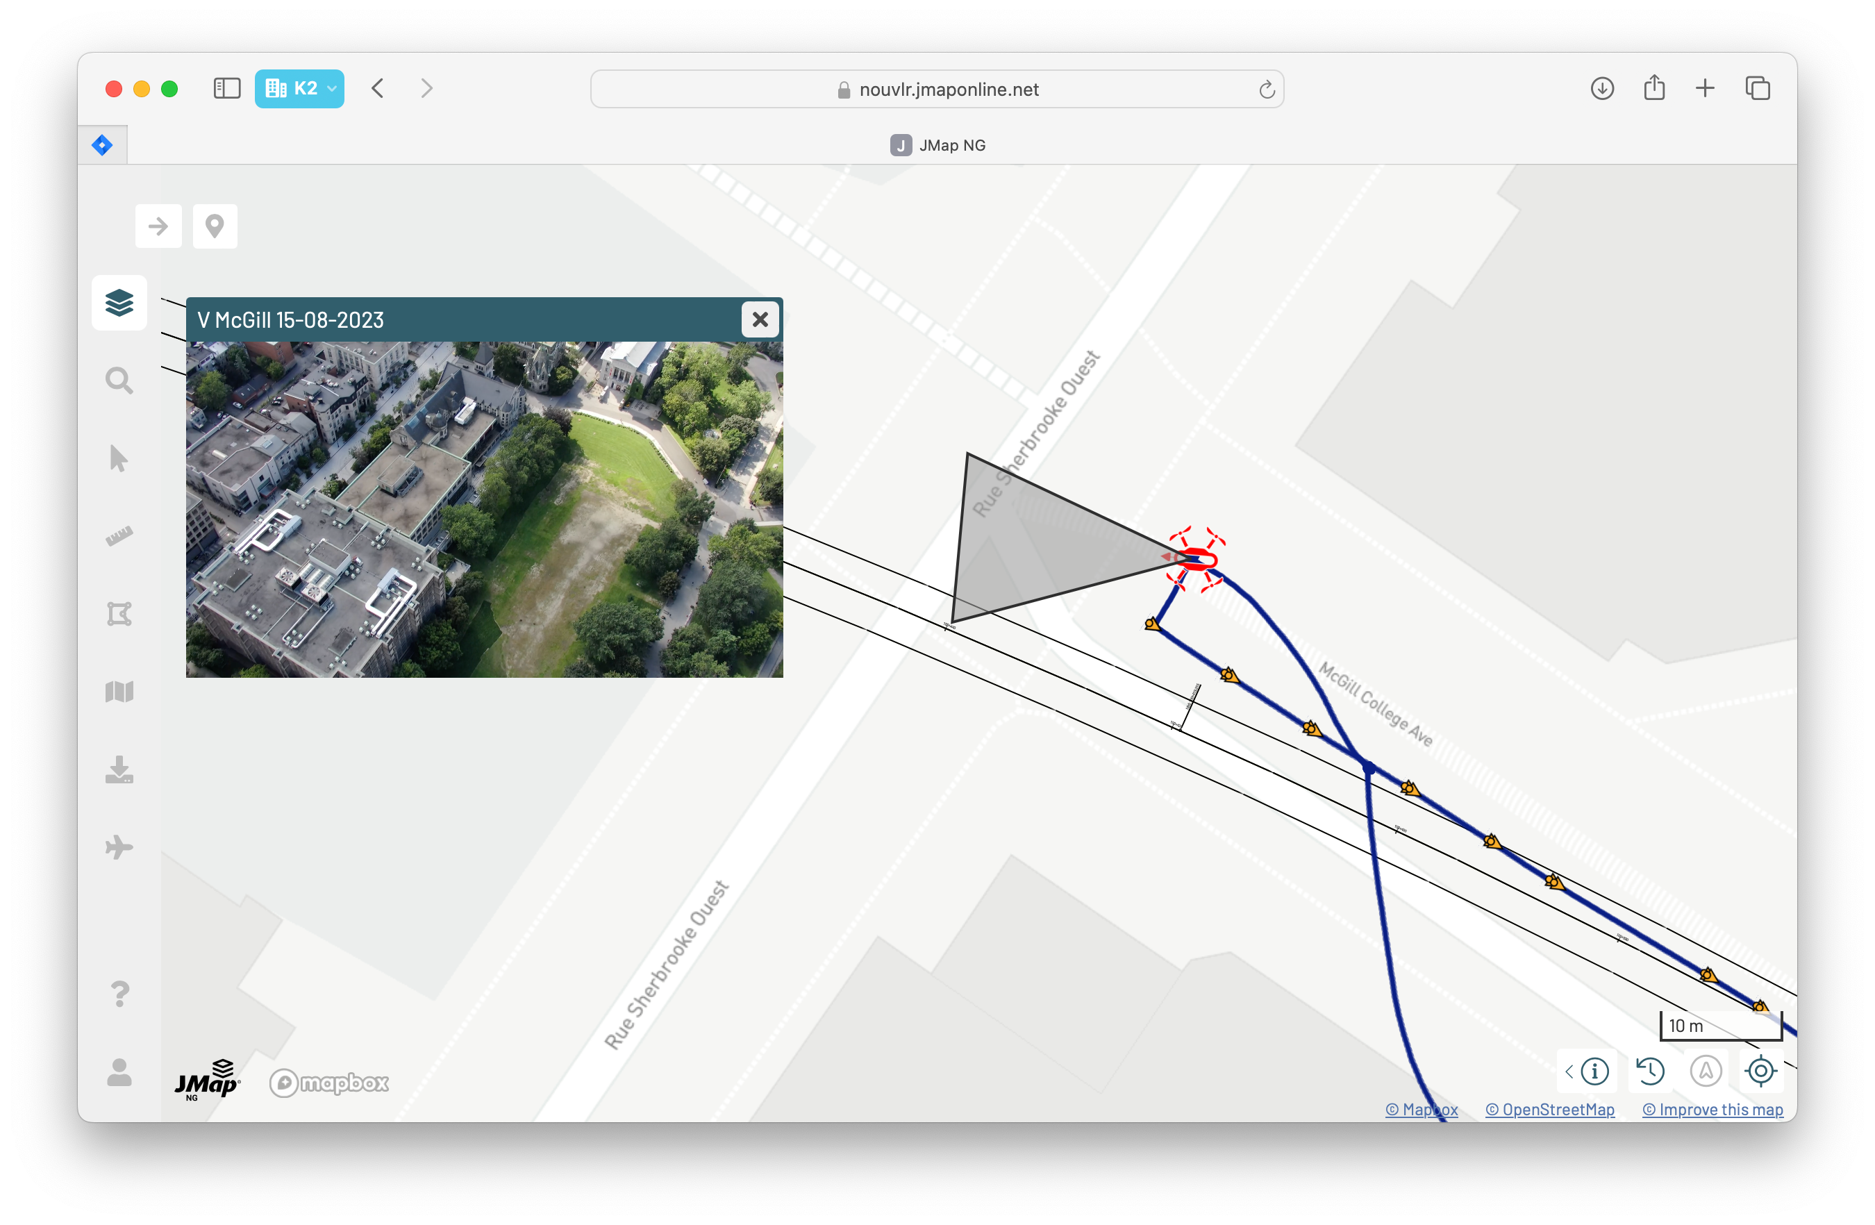Open the Layers panel in sidebar
1875x1225 pixels.
(119, 303)
